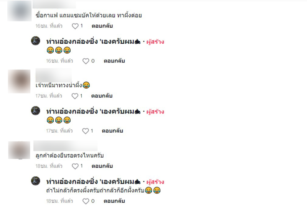Reply to the coffee comment via ตอบกลับ

(102, 26)
